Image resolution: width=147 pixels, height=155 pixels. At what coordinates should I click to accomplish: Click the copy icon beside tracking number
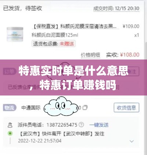85,108
